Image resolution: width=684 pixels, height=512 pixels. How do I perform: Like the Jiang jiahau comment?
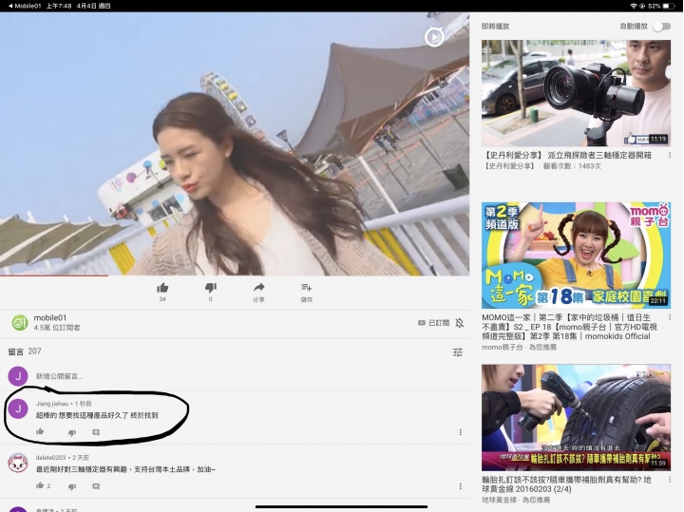(x=40, y=432)
